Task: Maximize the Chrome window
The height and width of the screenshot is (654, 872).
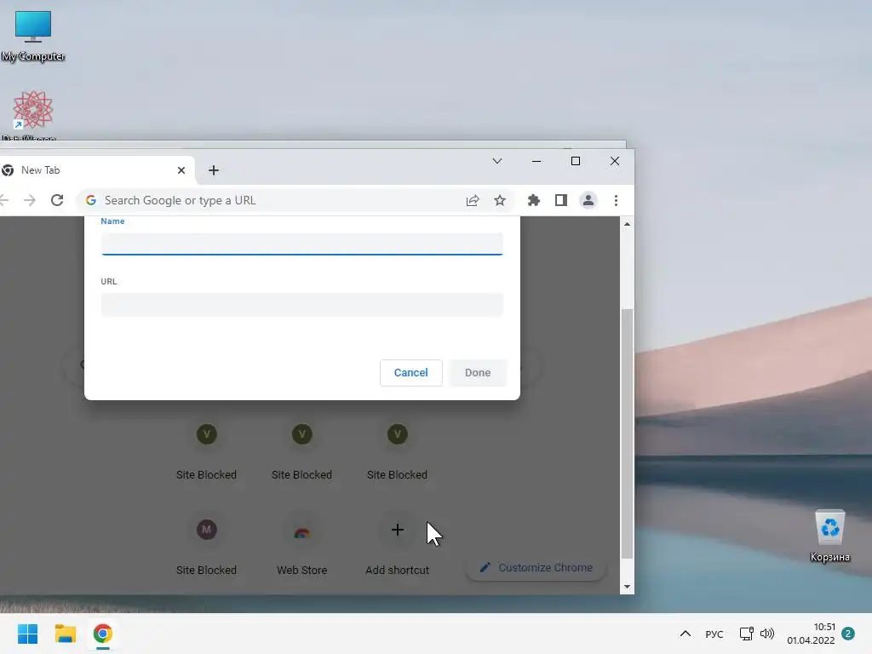Action: [x=576, y=161]
